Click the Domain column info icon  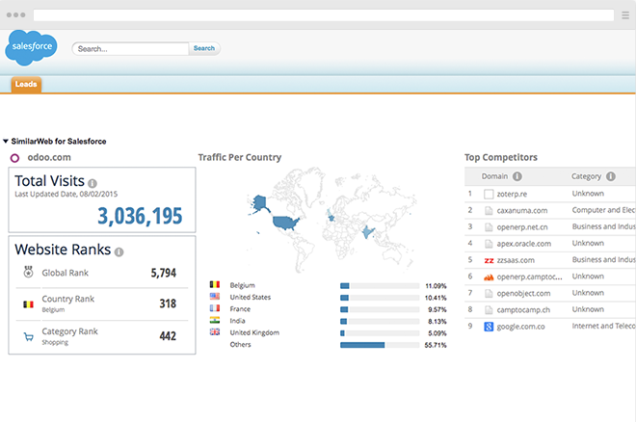click(517, 176)
